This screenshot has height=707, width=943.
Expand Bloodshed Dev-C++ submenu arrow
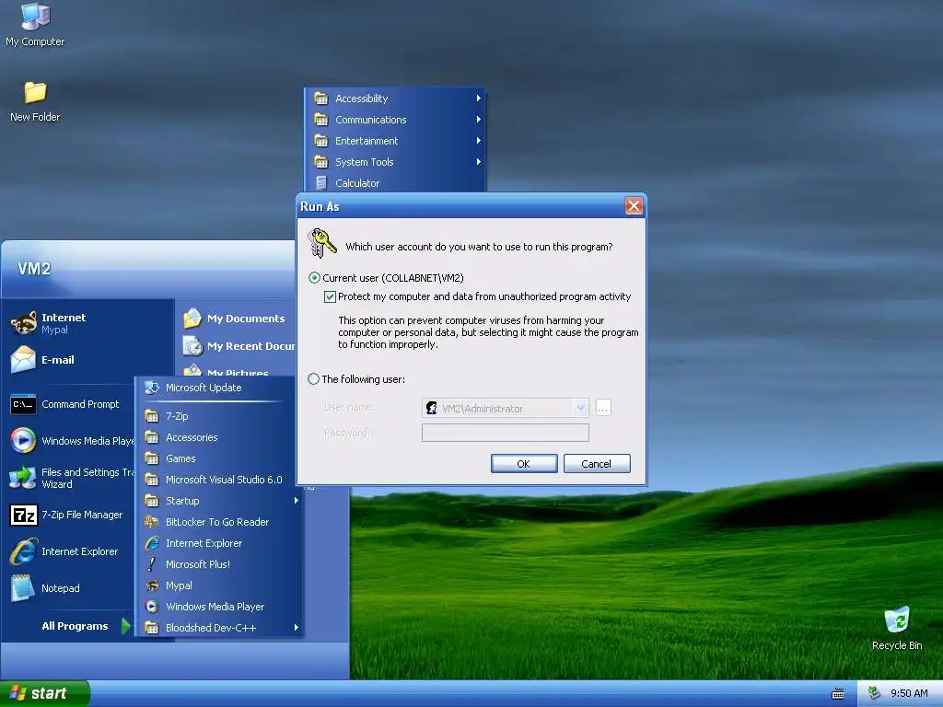point(296,627)
